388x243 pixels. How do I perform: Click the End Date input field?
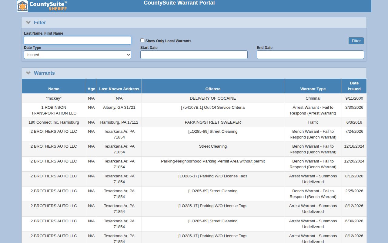310,55
